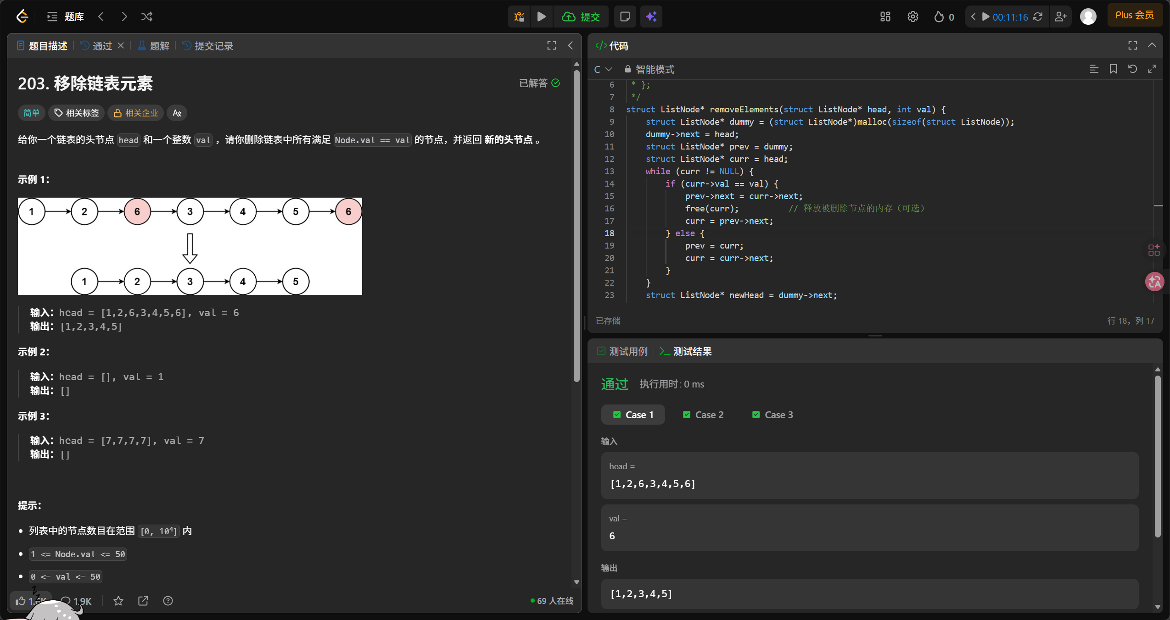Open the notes icon next to submit
Viewport: 1170px width, 620px height.
625,17
